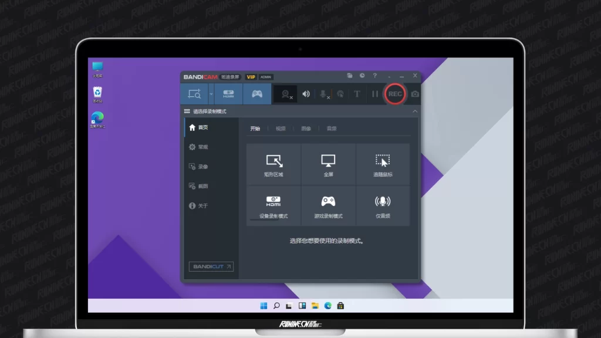Viewport: 601px width, 338px height.
Task: Select the gamepad game recording mode in toolbar
Action: pos(257,94)
